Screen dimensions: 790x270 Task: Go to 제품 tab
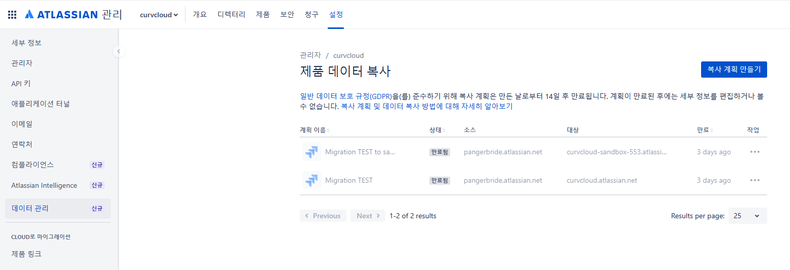click(263, 15)
